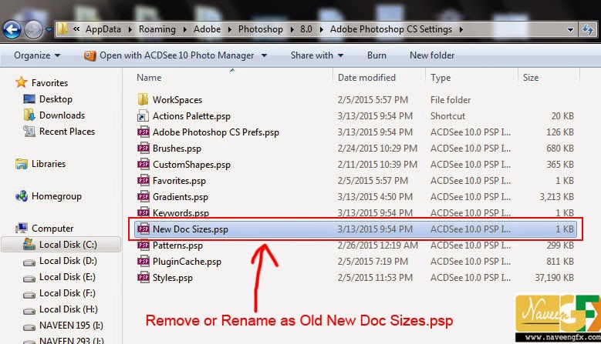
Task: Sort by the Name column header
Action: (x=149, y=78)
